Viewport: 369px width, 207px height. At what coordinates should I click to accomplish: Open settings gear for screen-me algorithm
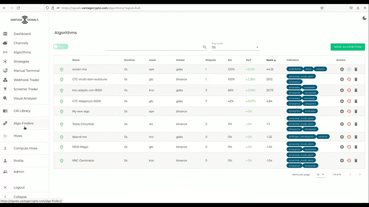coord(342,69)
